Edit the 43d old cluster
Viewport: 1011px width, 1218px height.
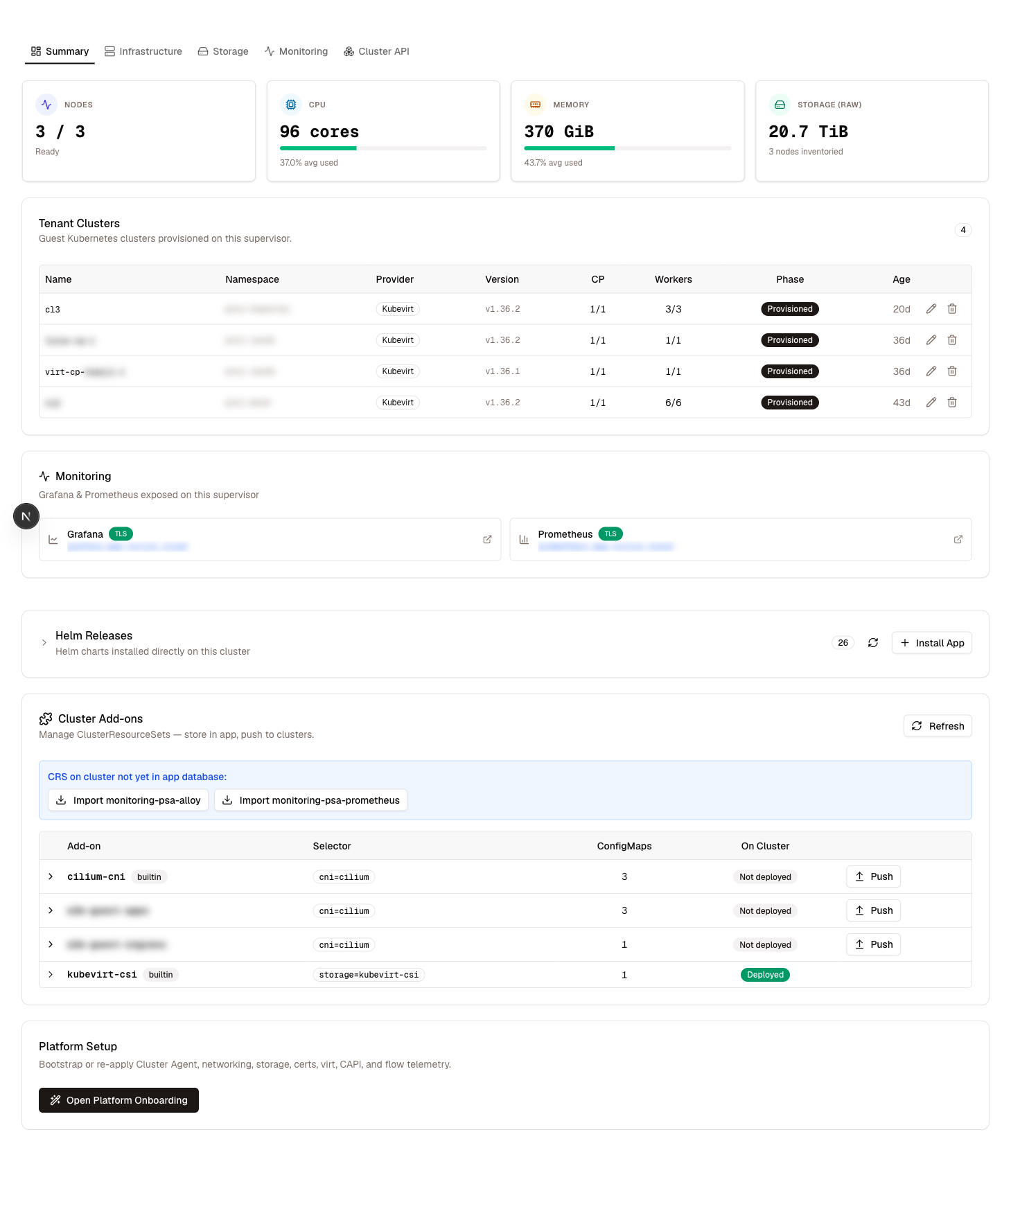pos(931,403)
